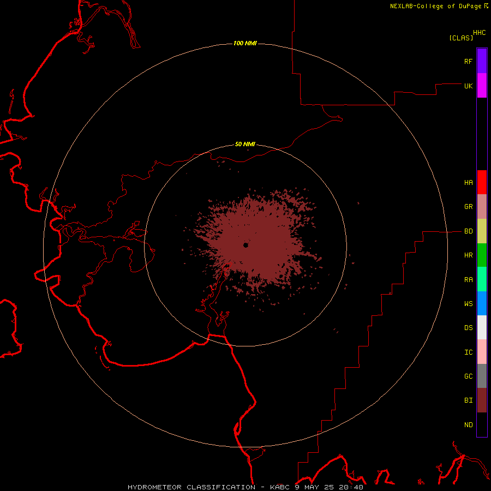Click the RF purple legend color swatch
The width and height of the screenshot is (491, 491).
click(x=482, y=61)
